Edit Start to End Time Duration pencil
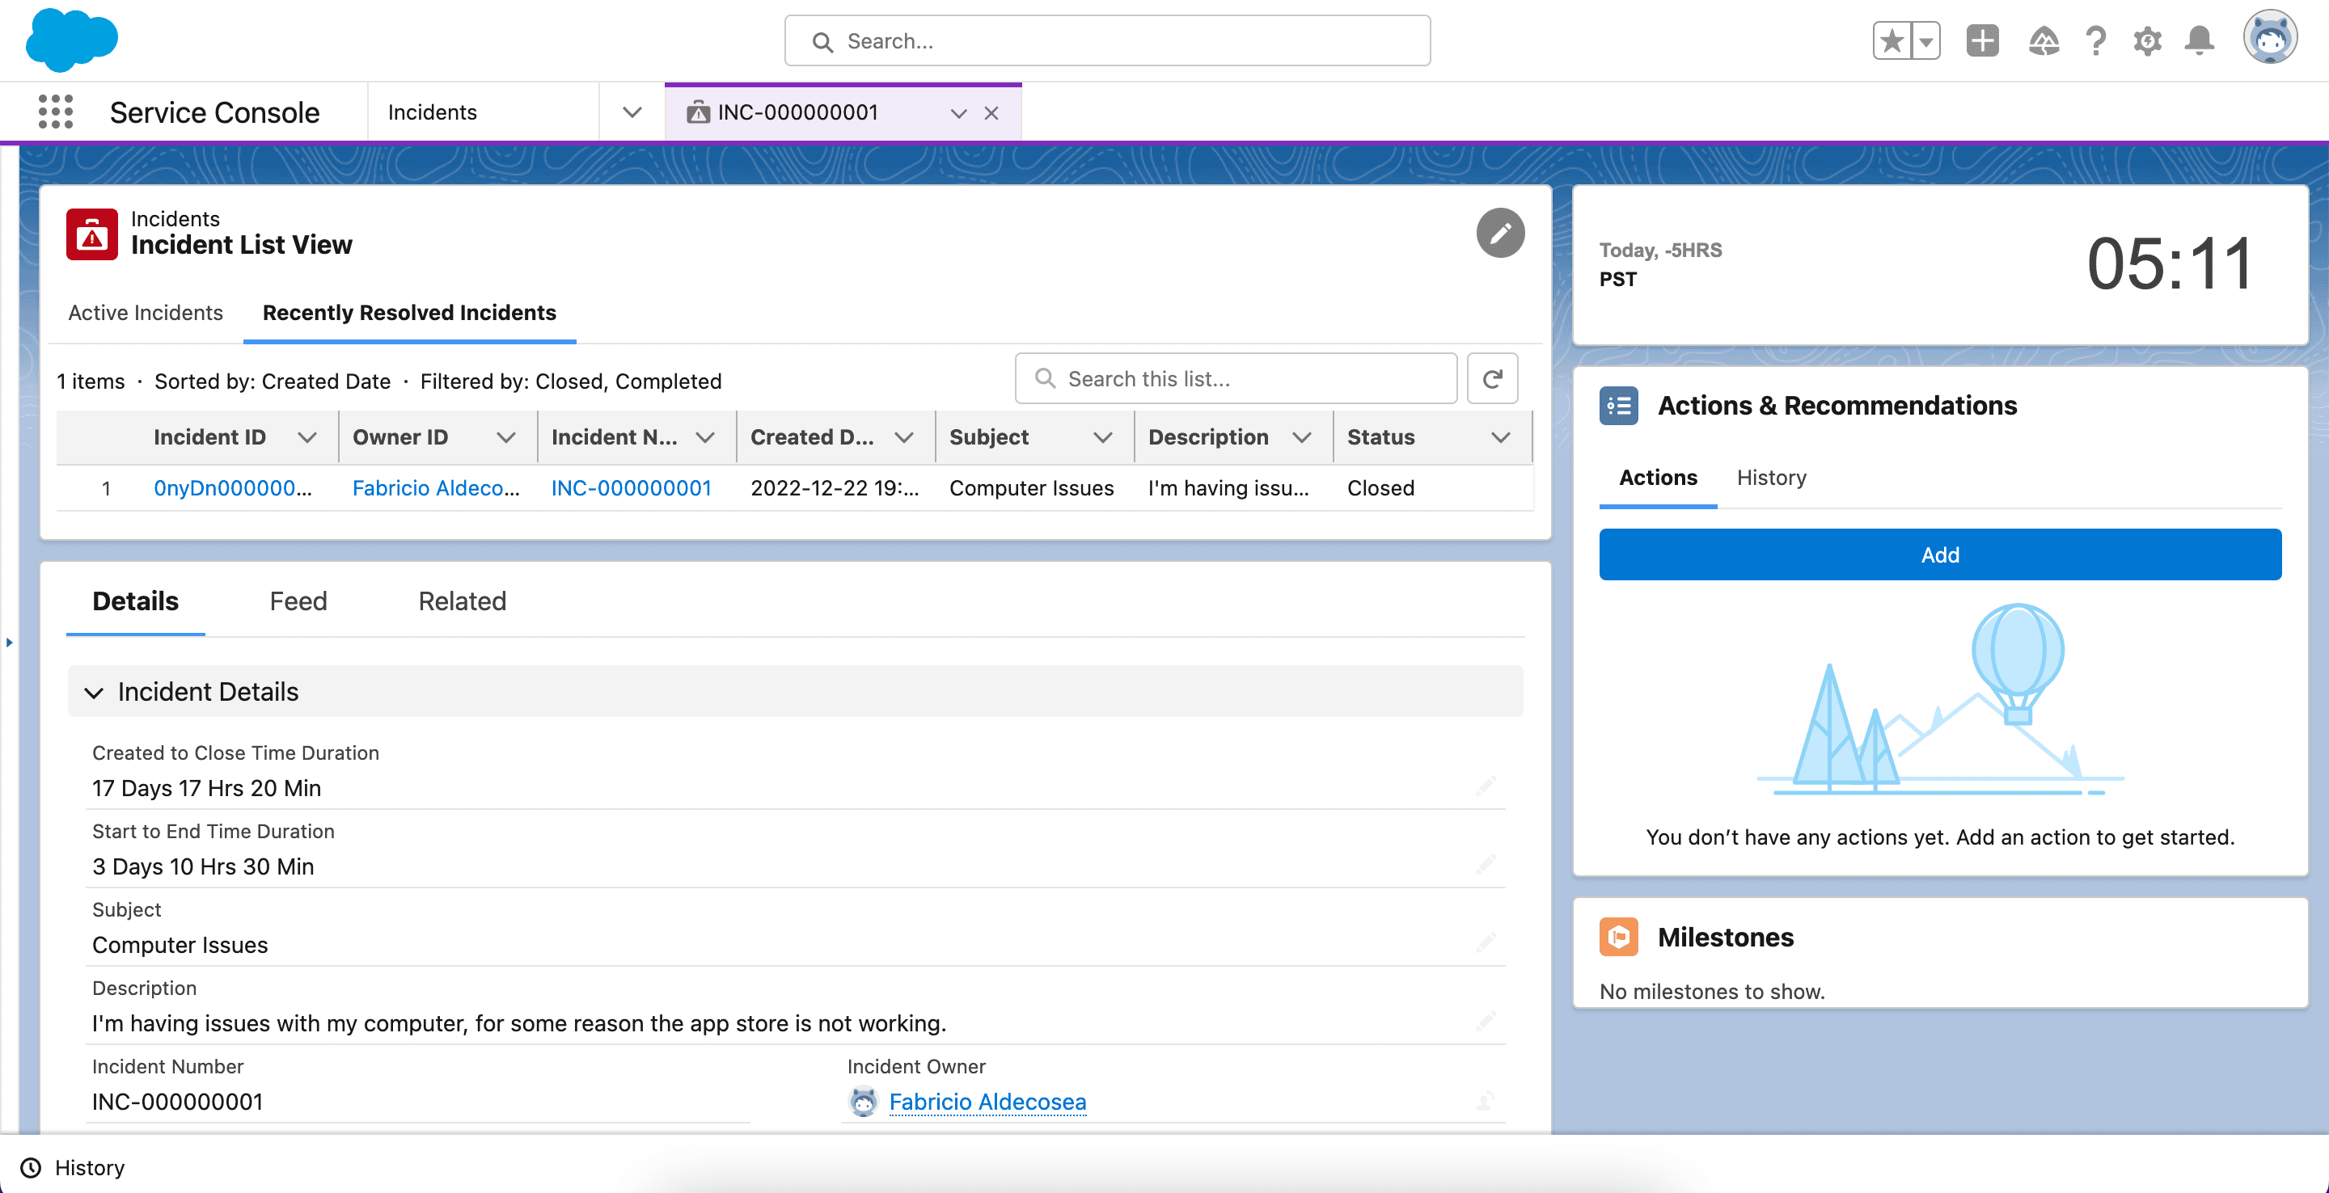Viewport: 2329px width, 1193px height. point(1486,865)
